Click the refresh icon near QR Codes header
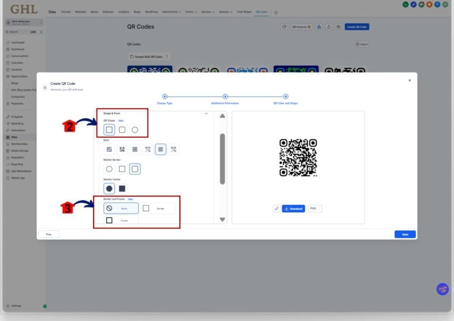The width and height of the screenshot is (454, 321). click(x=284, y=27)
